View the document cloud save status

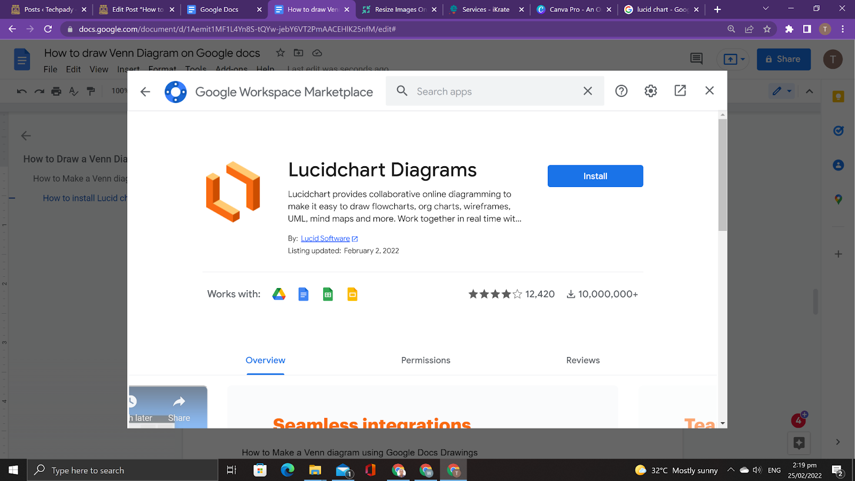(317, 52)
